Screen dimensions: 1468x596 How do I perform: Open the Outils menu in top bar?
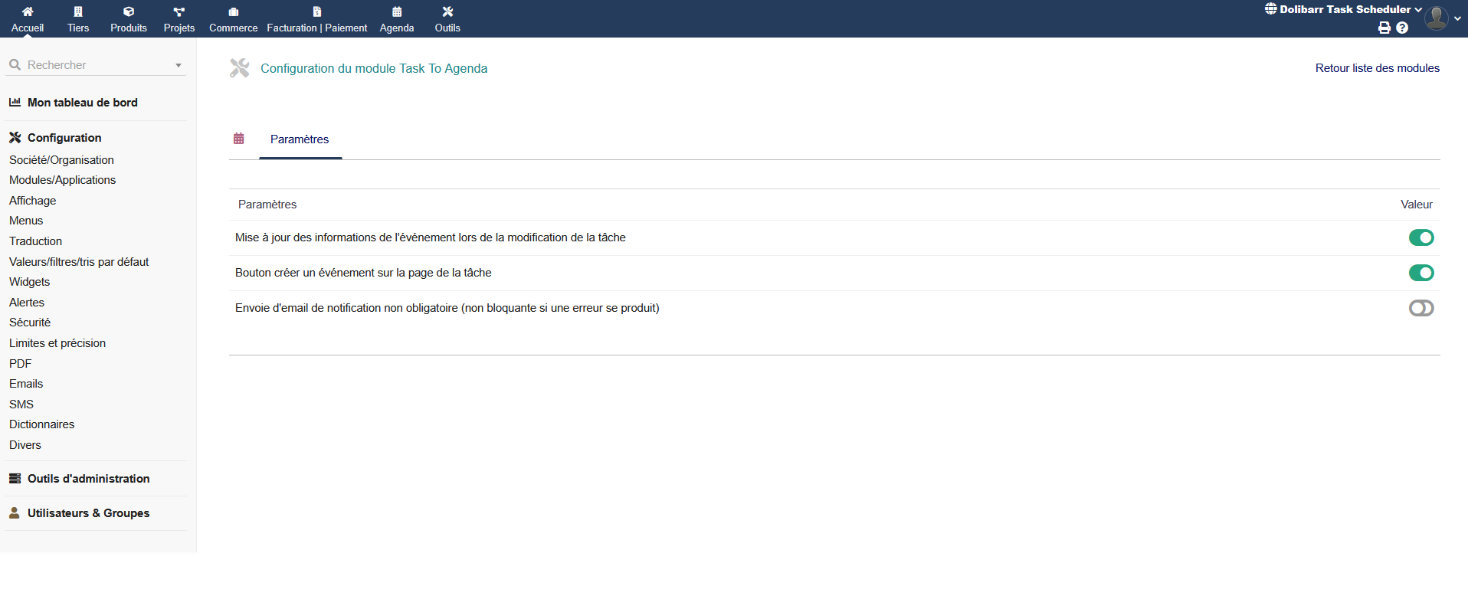[x=447, y=19]
